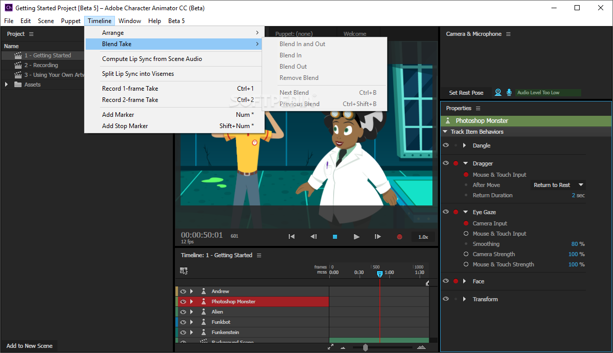613x353 pixels.
Task: Expand the Funkenstein track
Action: click(191, 332)
